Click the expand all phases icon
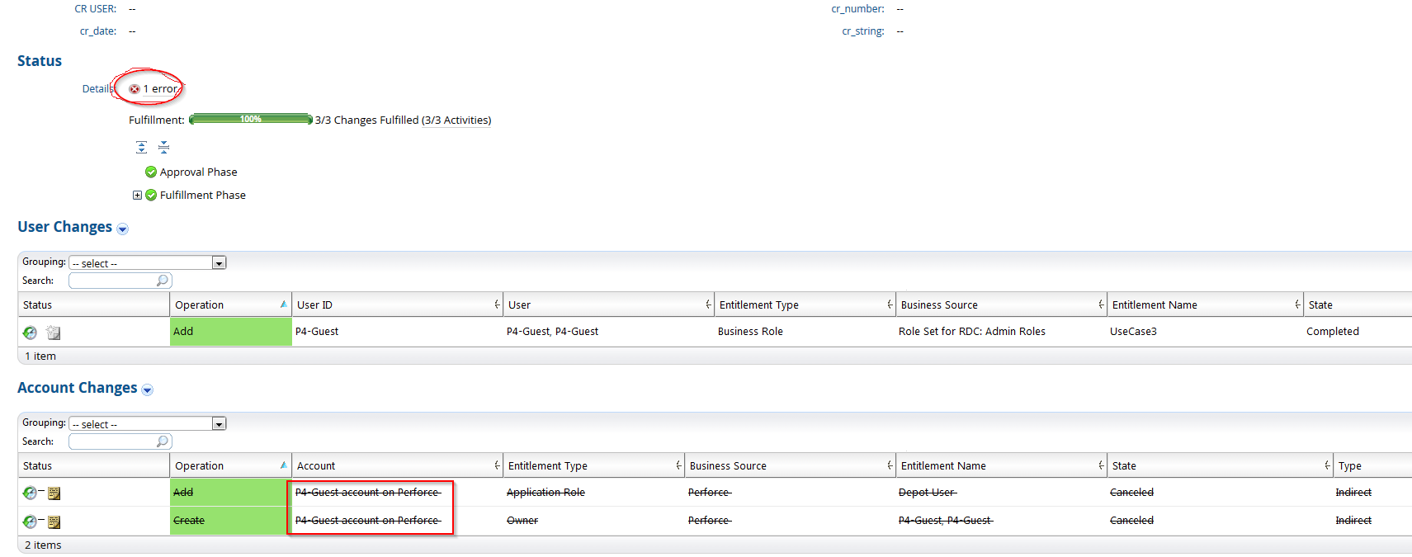 pos(141,147)
